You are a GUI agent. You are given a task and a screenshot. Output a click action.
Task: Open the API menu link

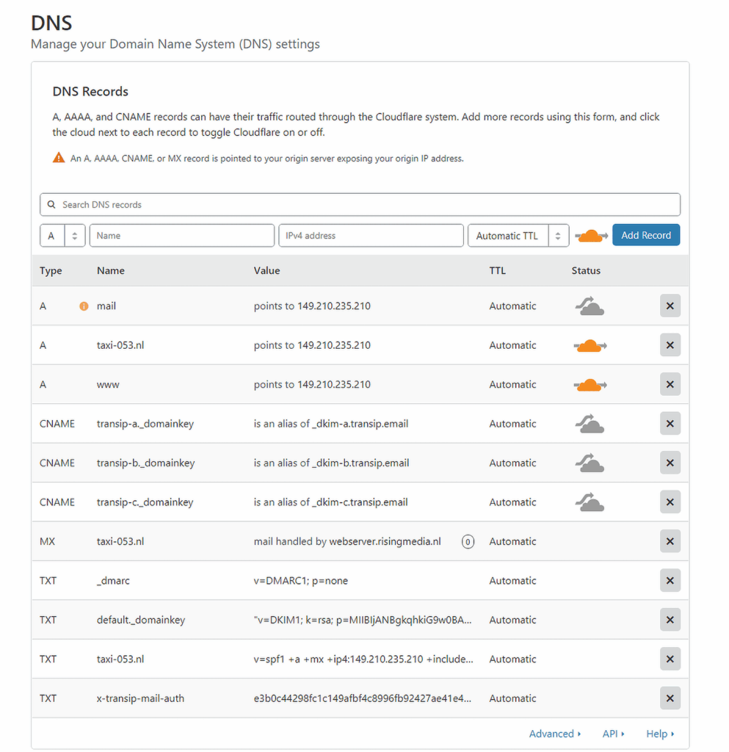[613, 734]
